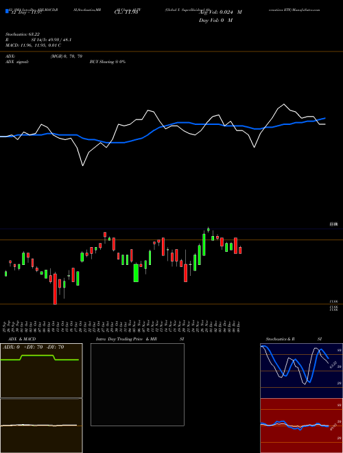Click the 'Avg Vol: 0.024 M' value
Screen dimensions: 343x453
click(x=220, y=12)
